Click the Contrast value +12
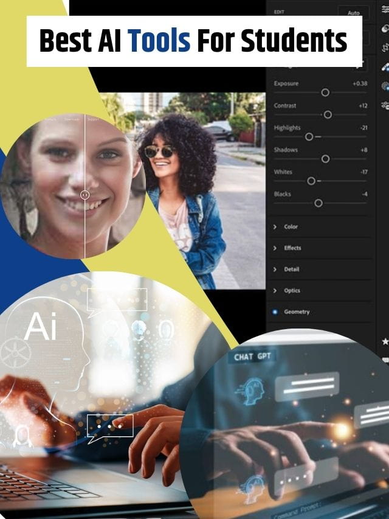 [x=363, y=106]
